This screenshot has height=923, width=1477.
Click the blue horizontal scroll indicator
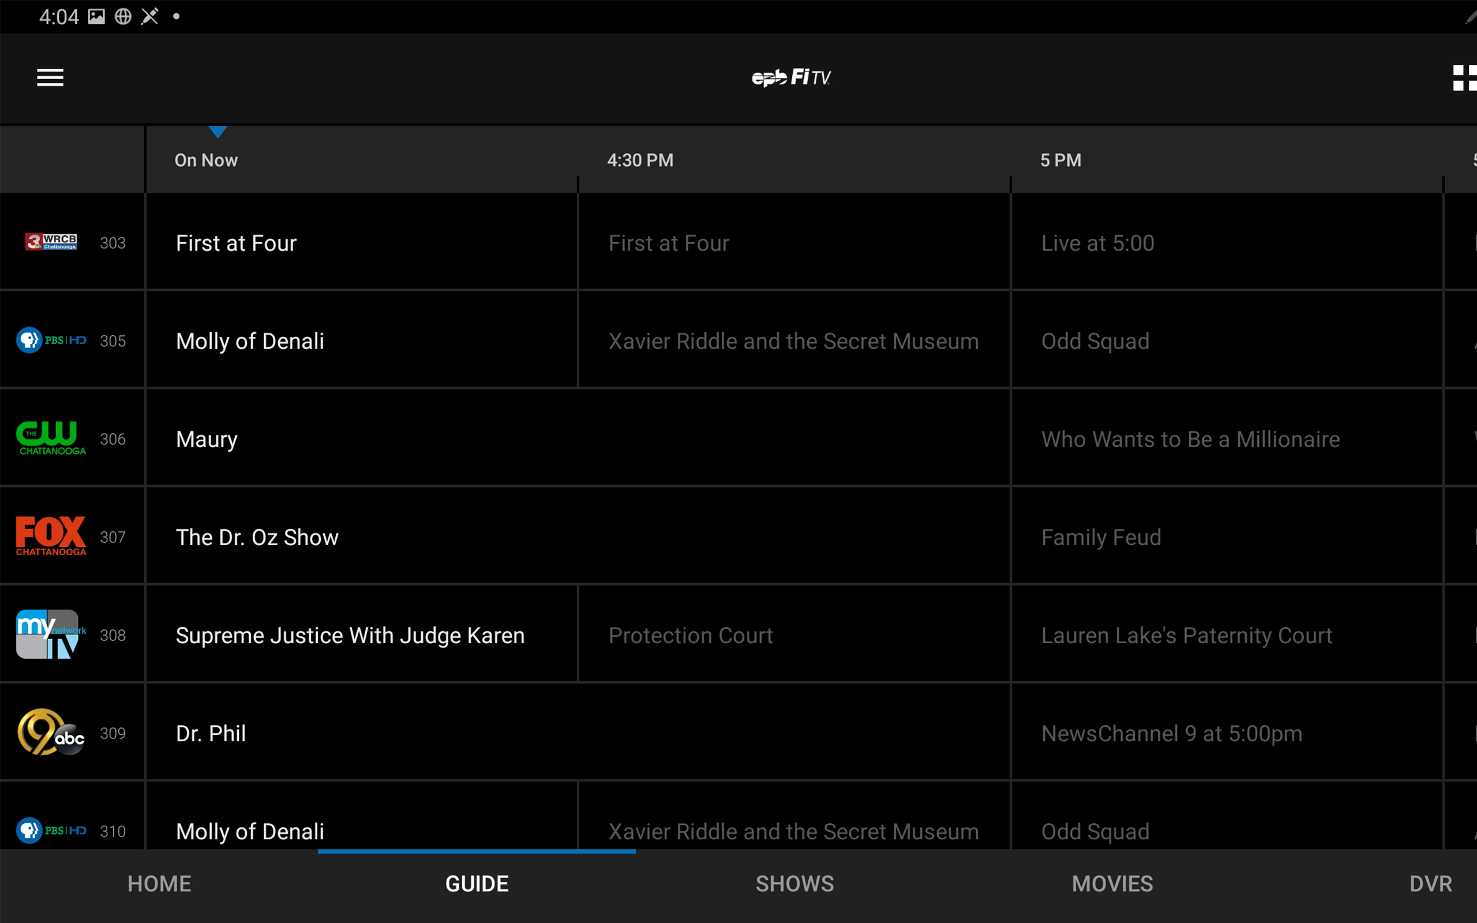click(477, 850)
